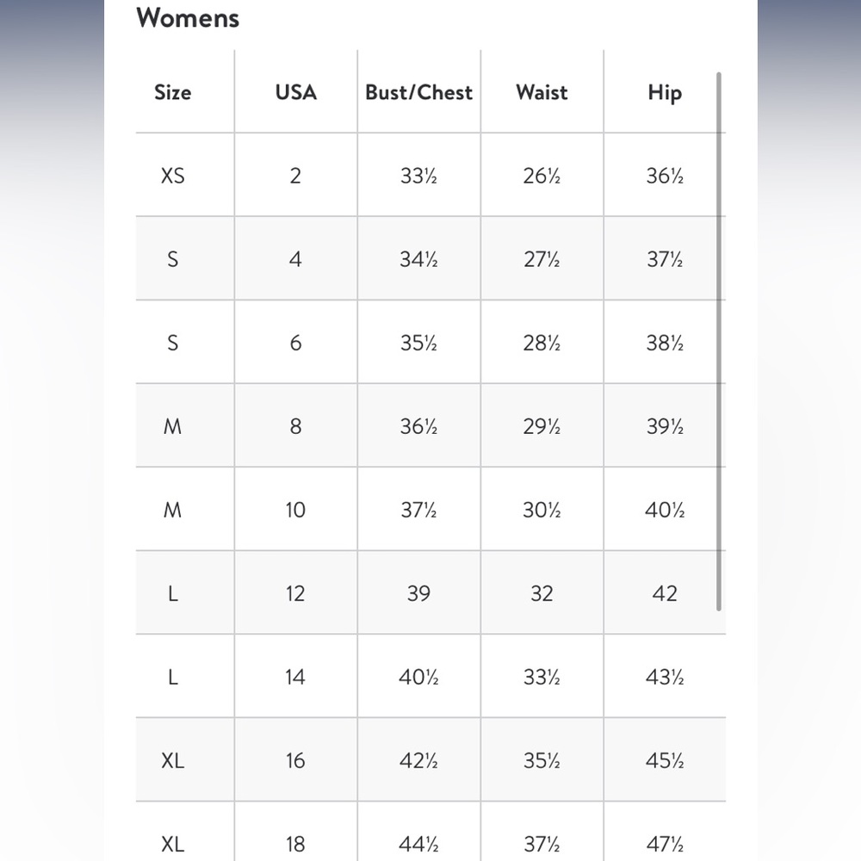Click the 40½ hip value for size 10

pos(665,510)
